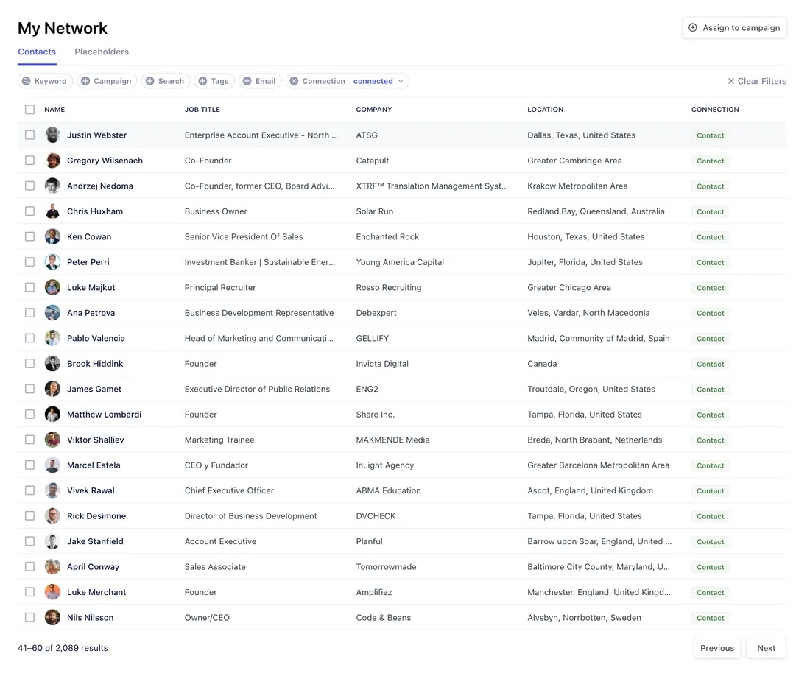Click Matthew Lombardi's avatar

click(x=52, y=414)
